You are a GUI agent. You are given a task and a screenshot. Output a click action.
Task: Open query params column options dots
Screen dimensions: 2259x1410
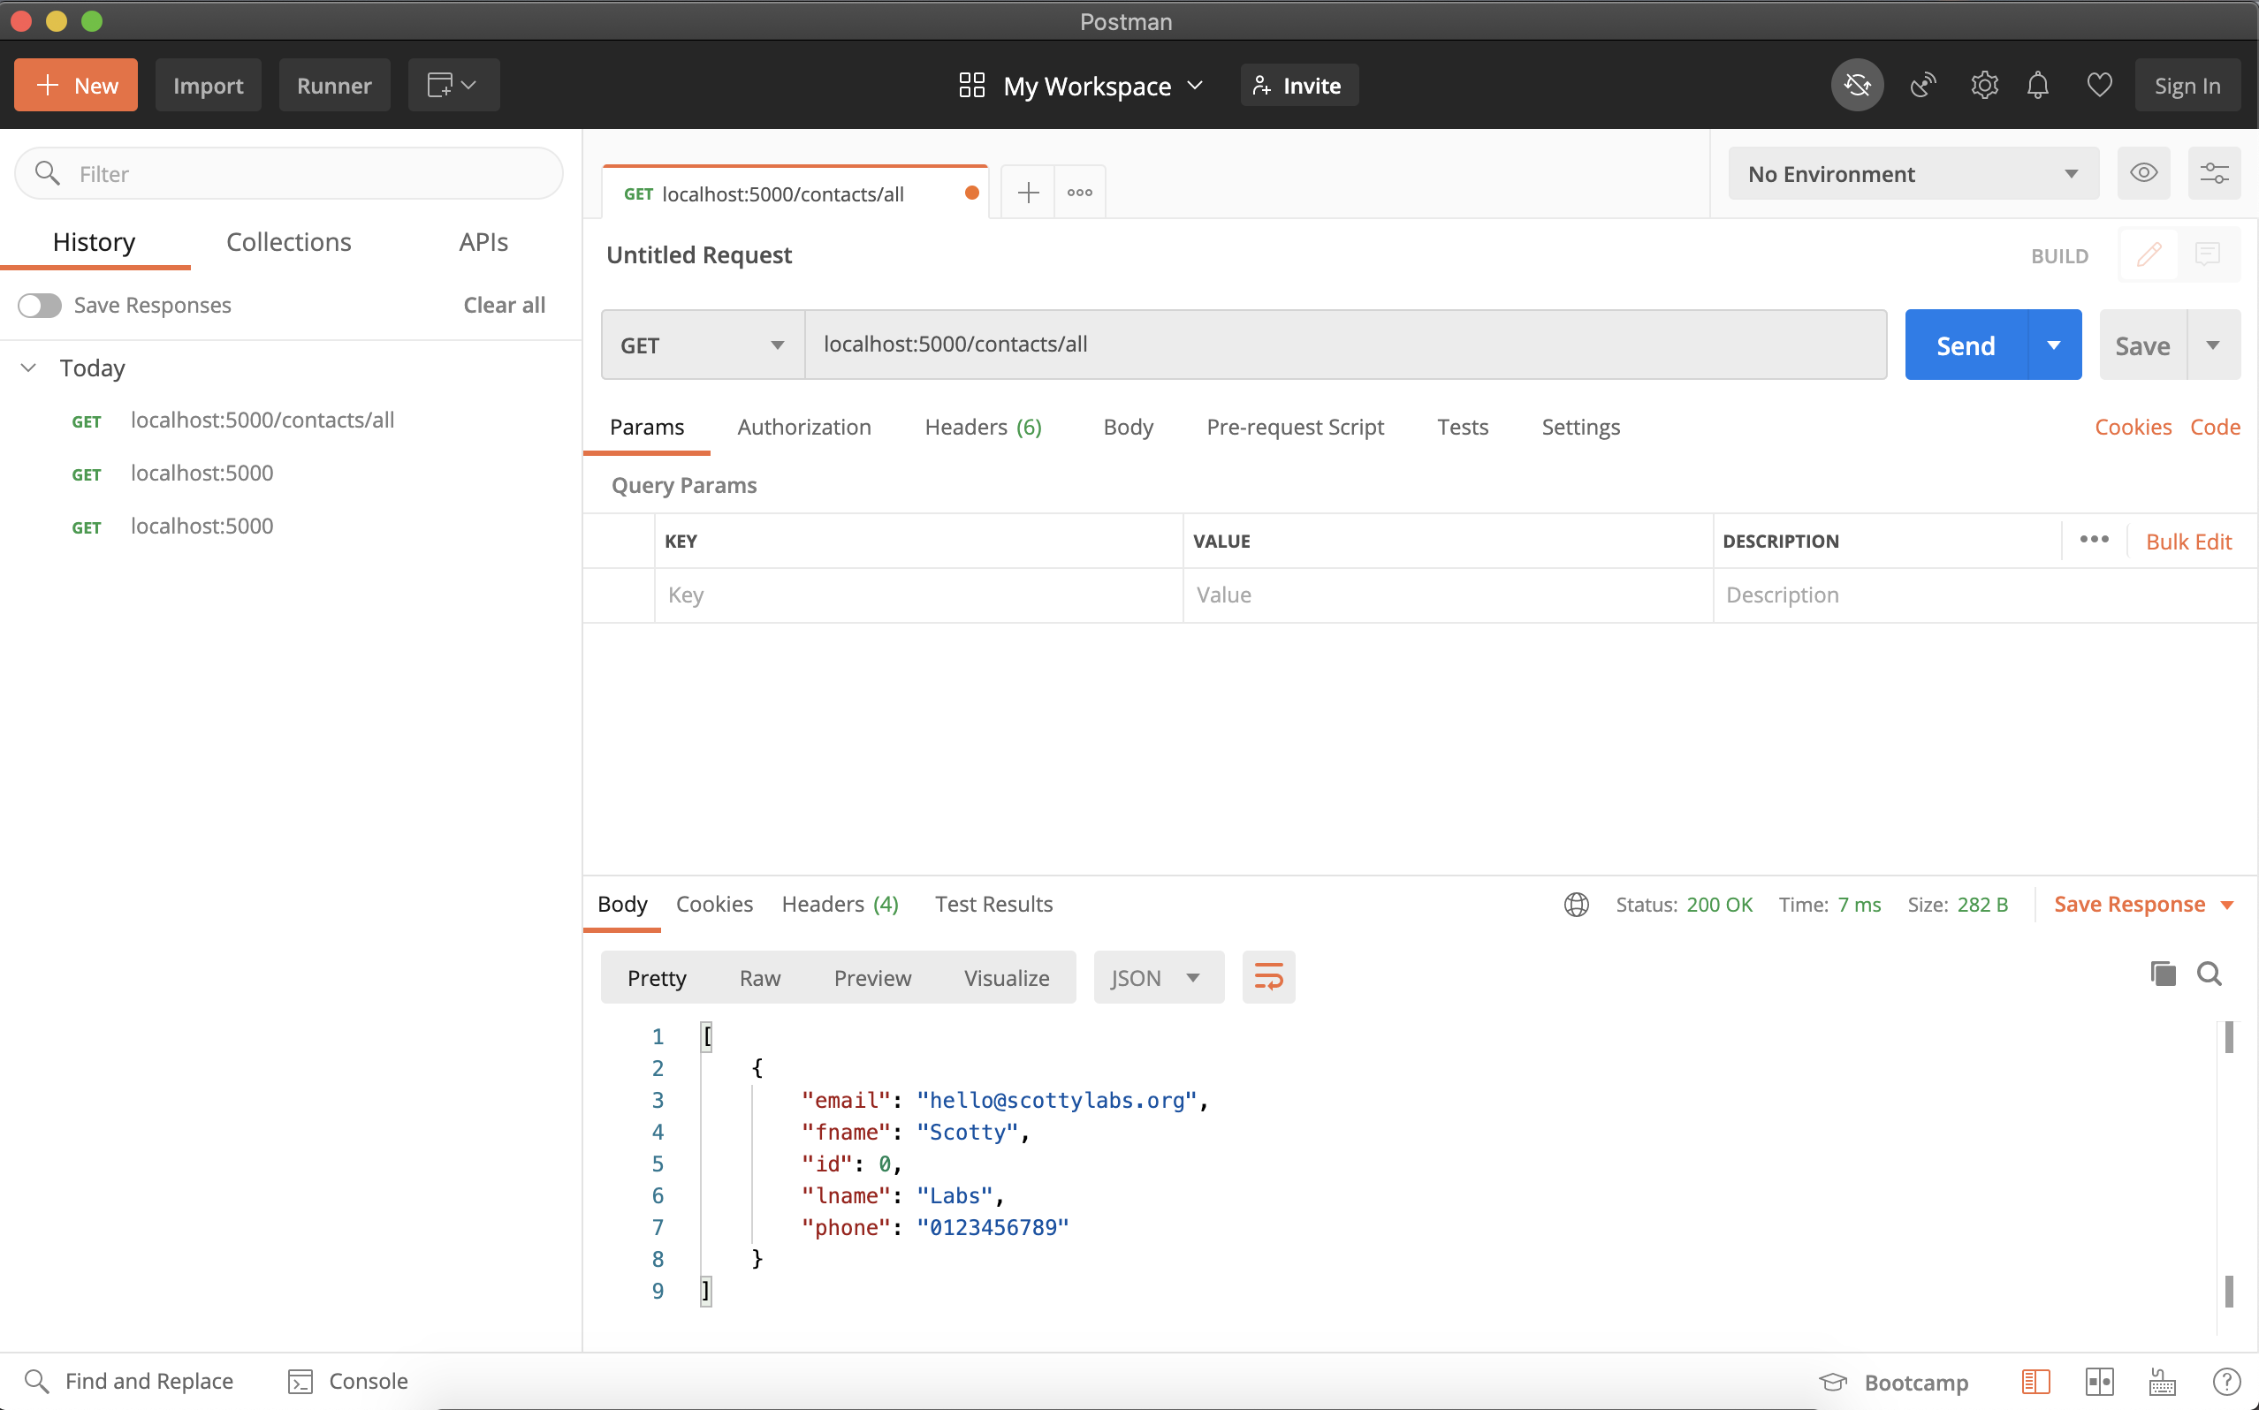(2095, 540)
